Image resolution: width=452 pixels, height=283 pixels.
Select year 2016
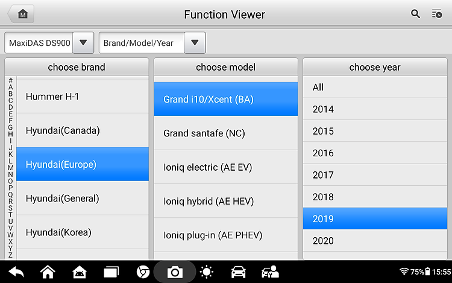pyautogui.click(x=375, y=153)
